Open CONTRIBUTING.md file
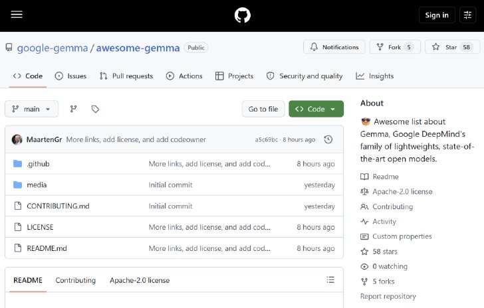 point(58,206)
